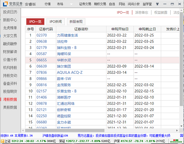Screen dimensions: 184x144
Task: Open 问问小安 assistant
Action: pyautogui.click(x=134, y=4)
